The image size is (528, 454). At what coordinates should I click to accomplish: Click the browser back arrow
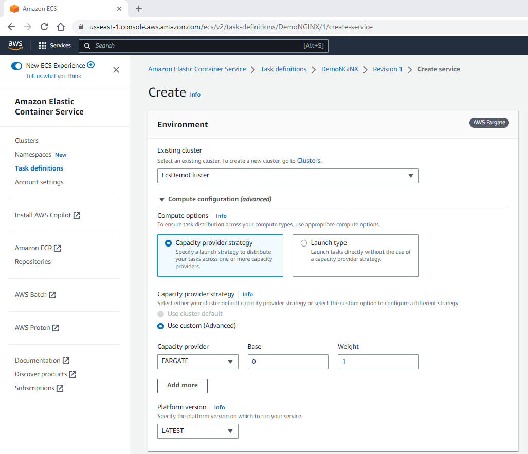[11, 27]
